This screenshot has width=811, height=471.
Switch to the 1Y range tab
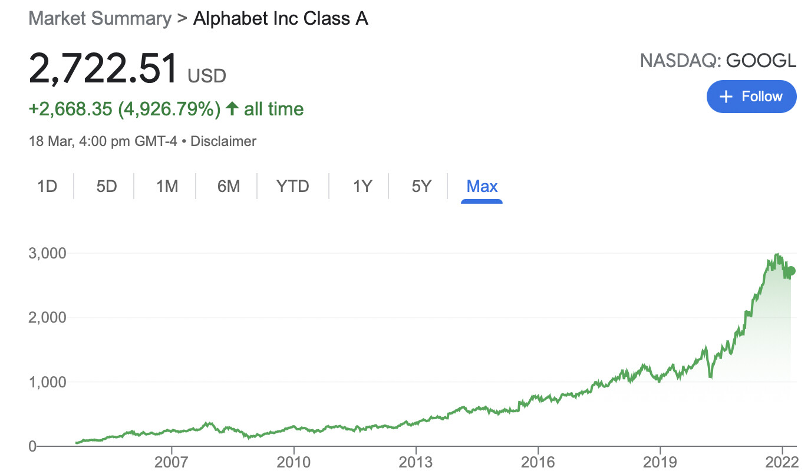point(362,187)
